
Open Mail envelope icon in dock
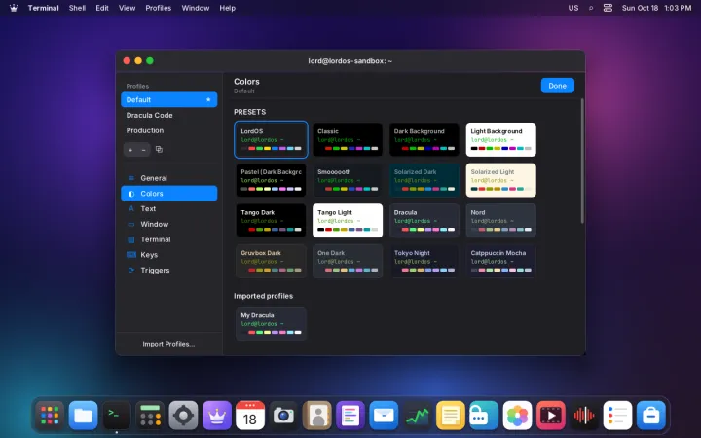point(384,416)
